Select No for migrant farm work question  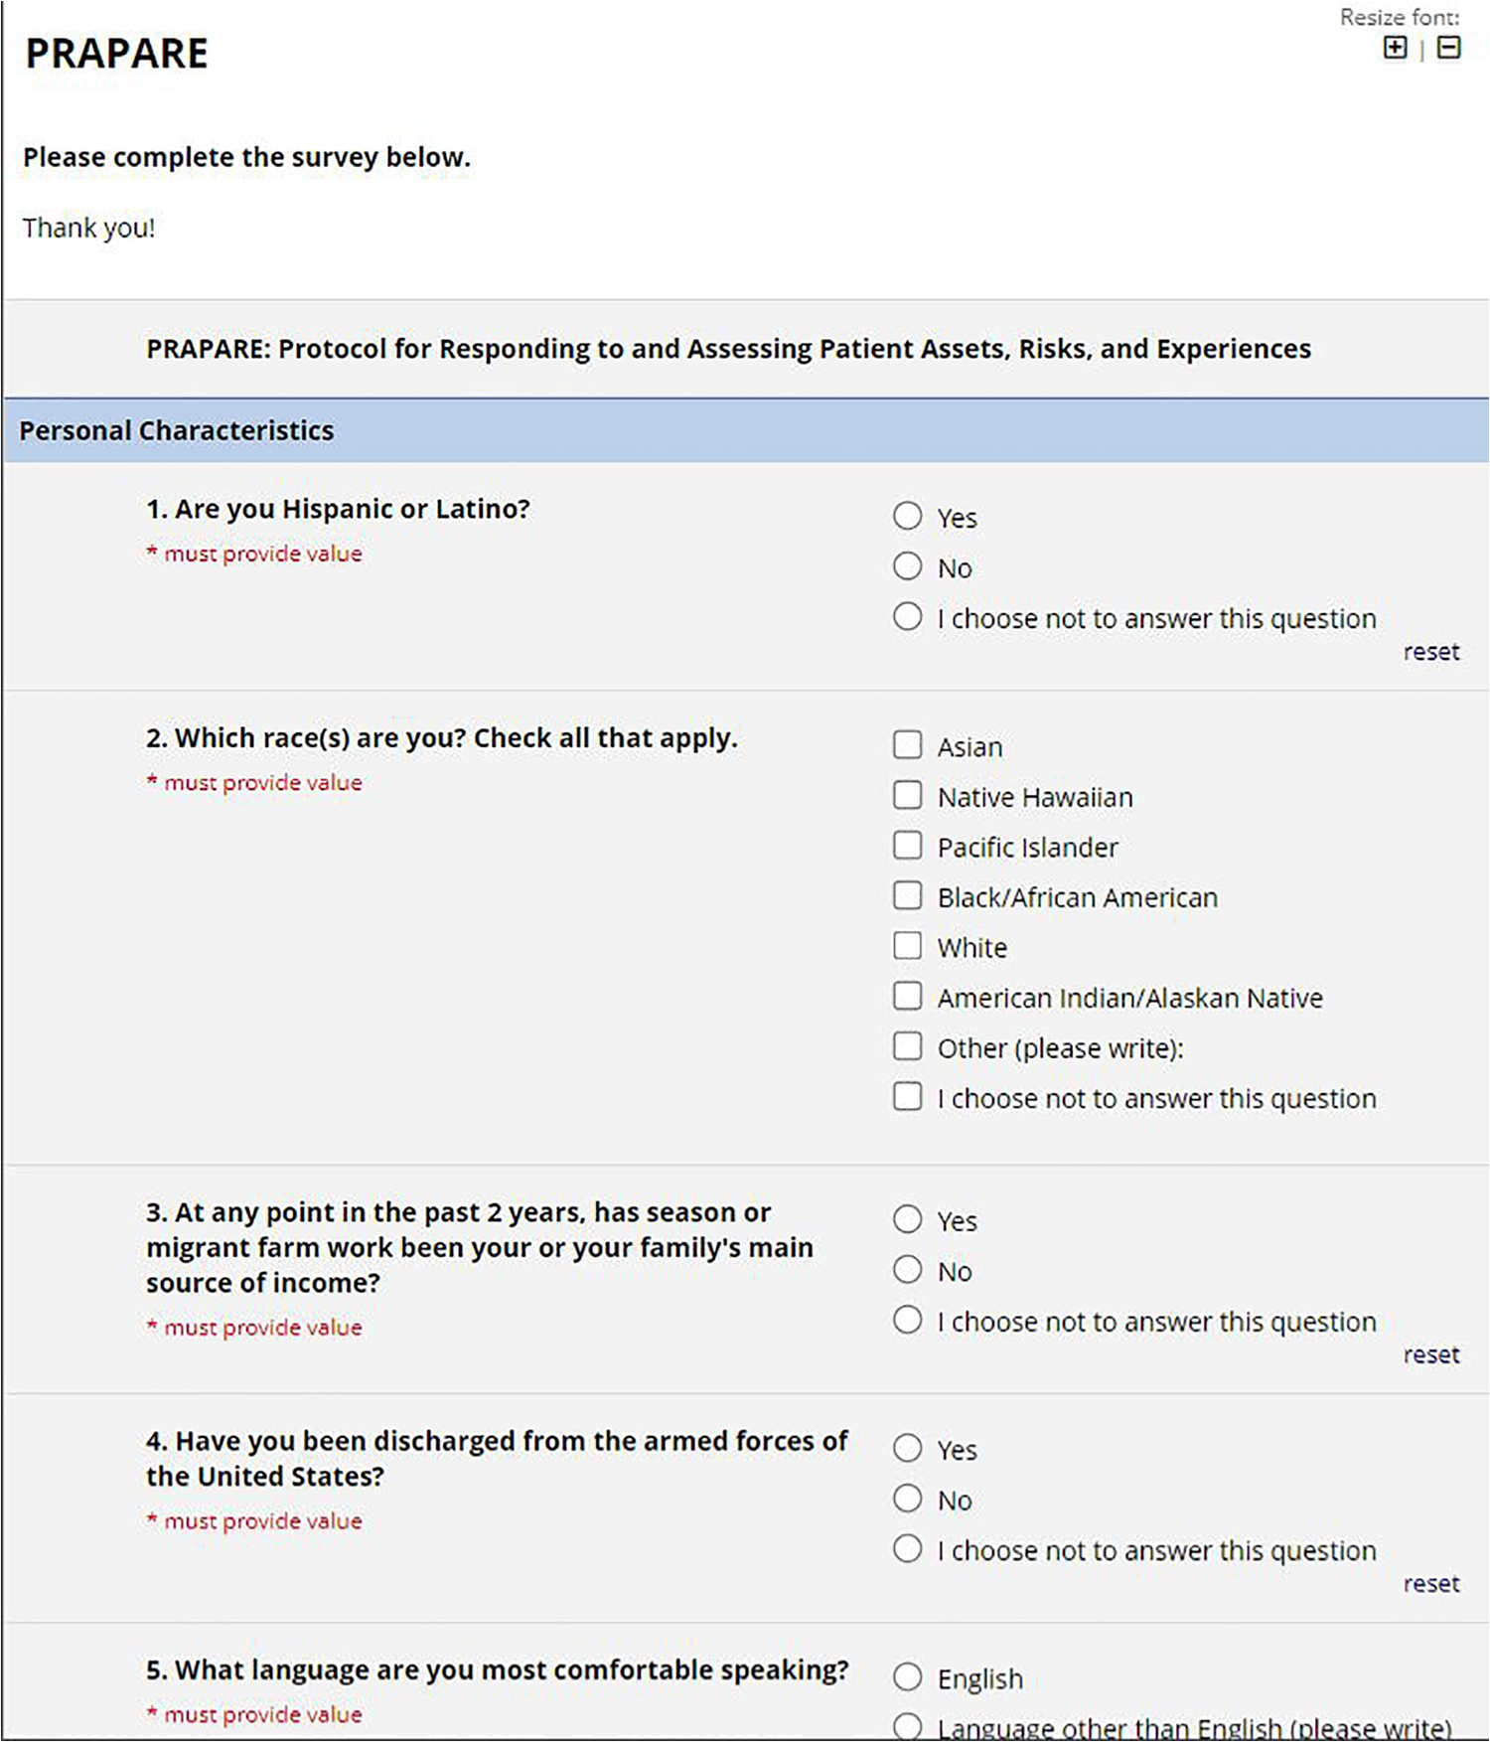pyautogui.click(x=907, y=1270)
